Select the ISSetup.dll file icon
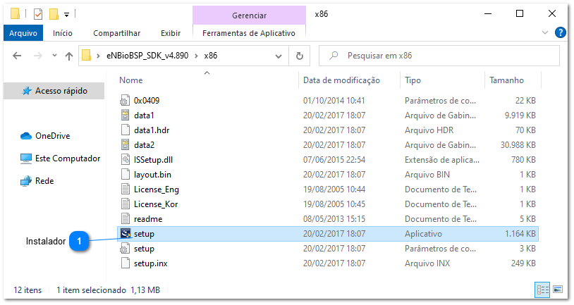574x305 pixels. pos(125,159)
